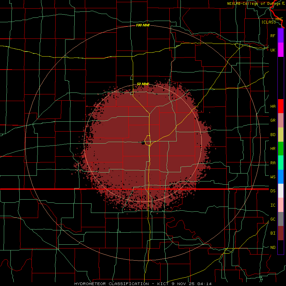This screenshot has height=286, width=286.
Task: Click the 'HYDROMETEOR CLASSIFICATION - KICT' title text
Action: [x=121, y=284]
